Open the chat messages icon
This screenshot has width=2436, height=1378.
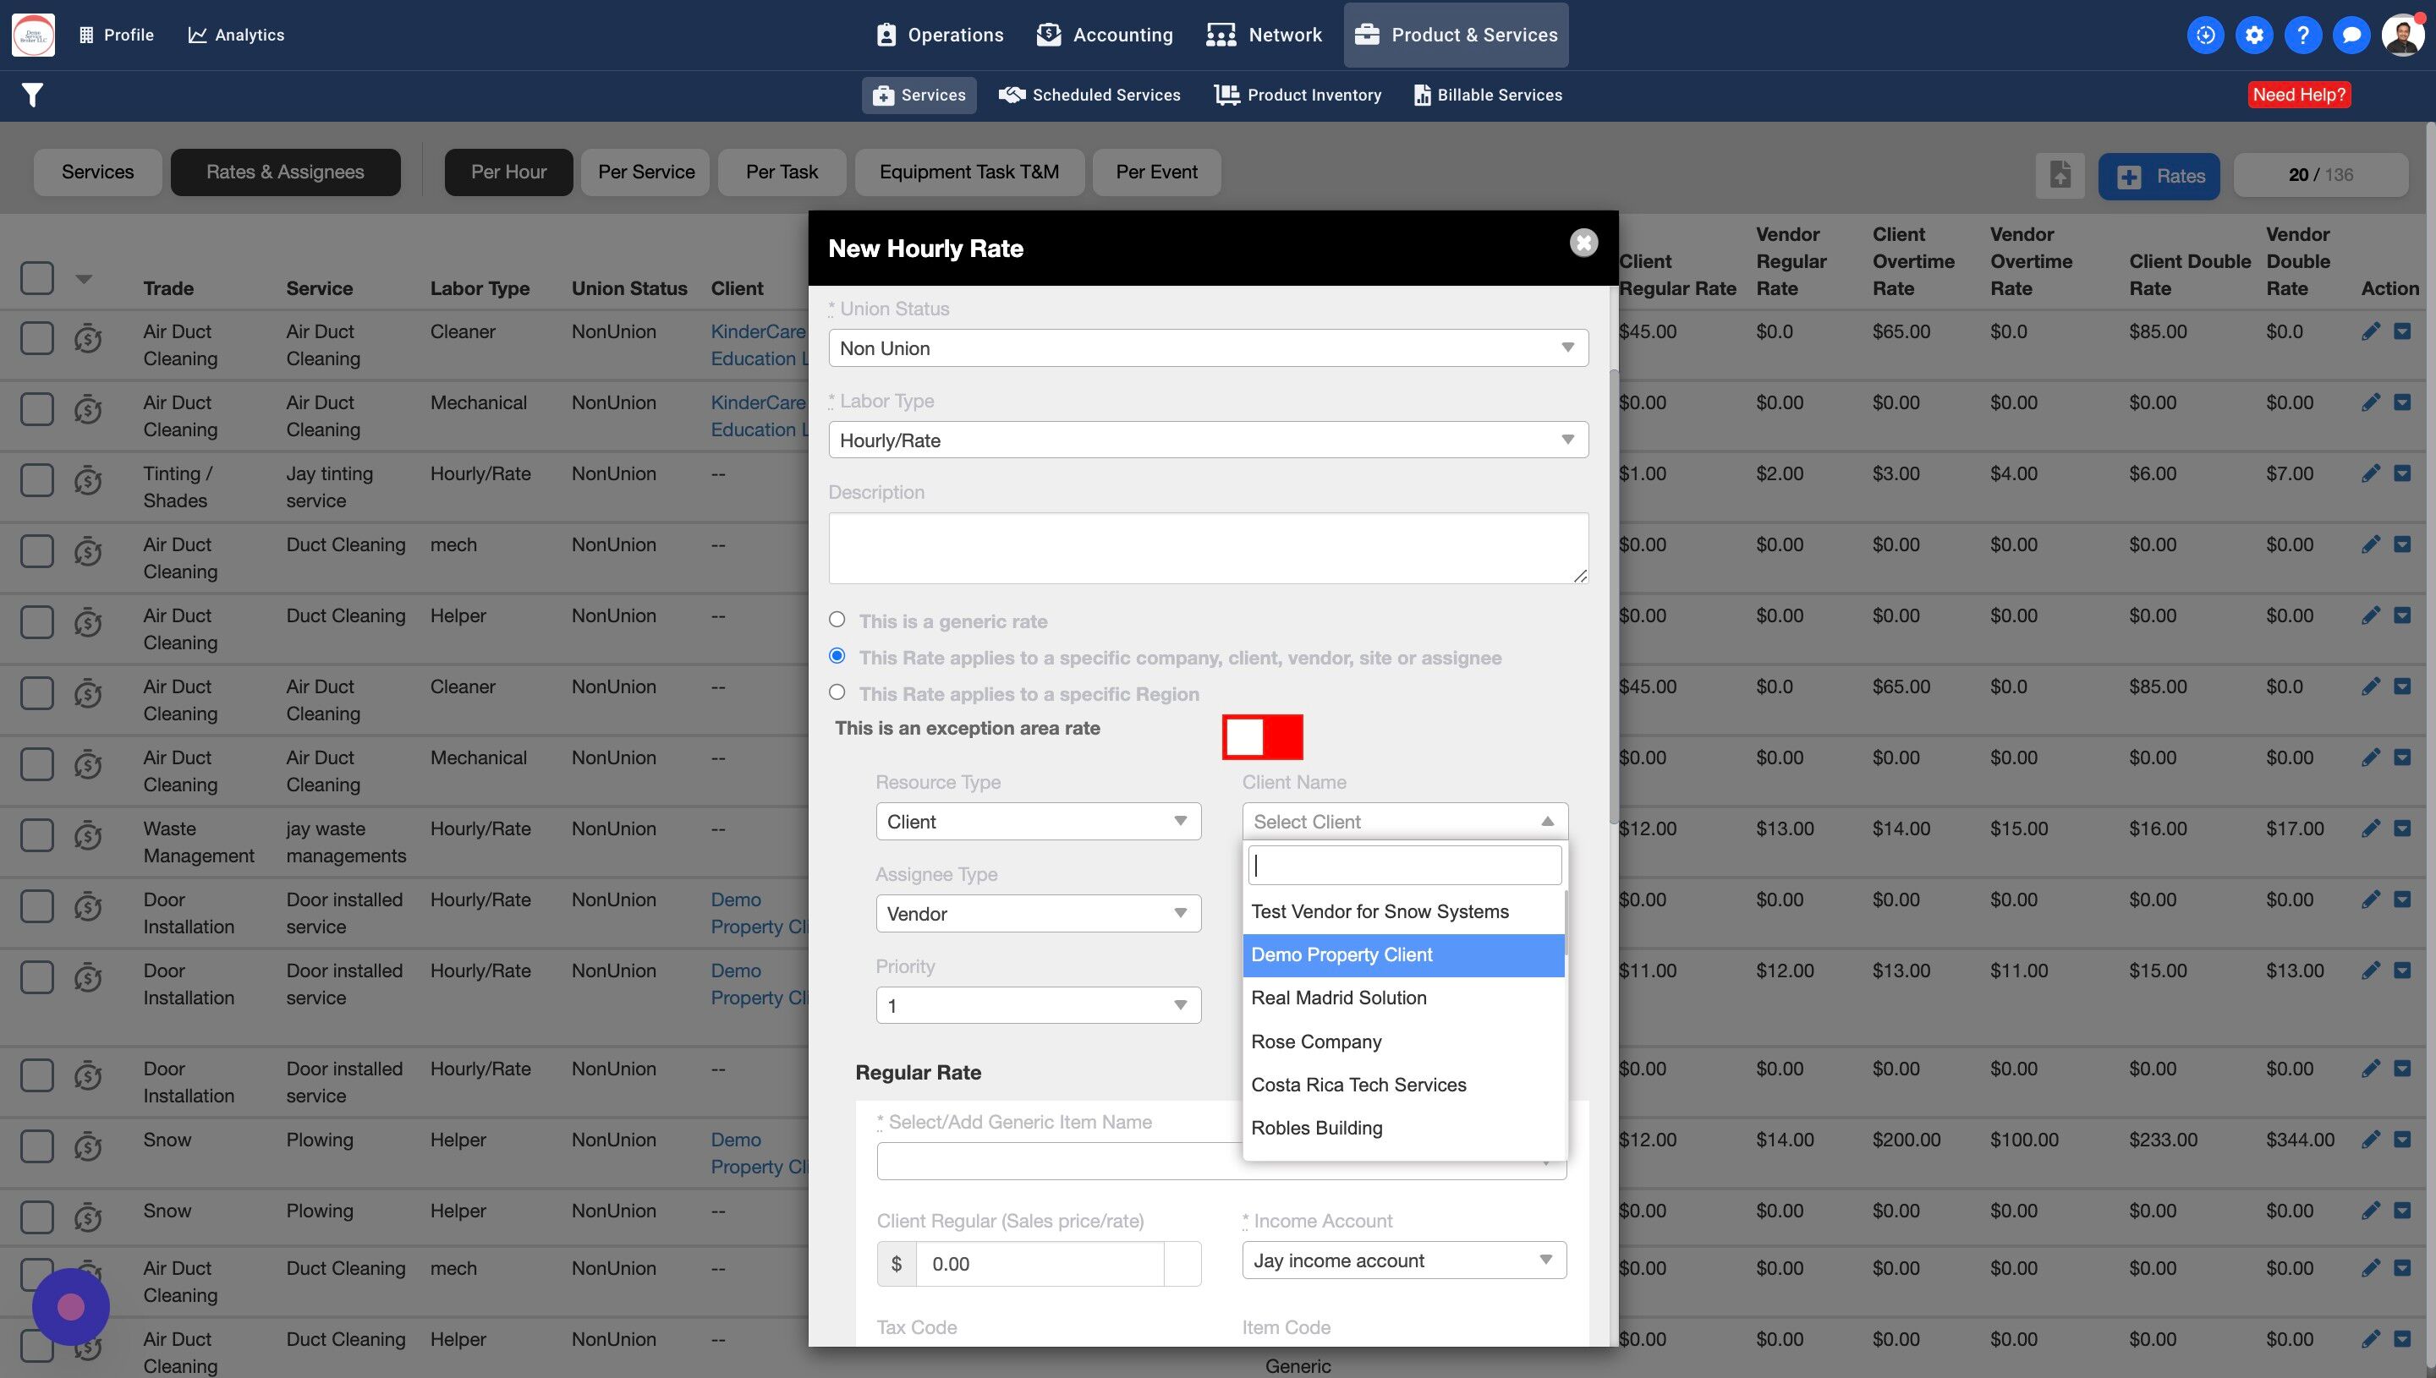(2351, 35)
